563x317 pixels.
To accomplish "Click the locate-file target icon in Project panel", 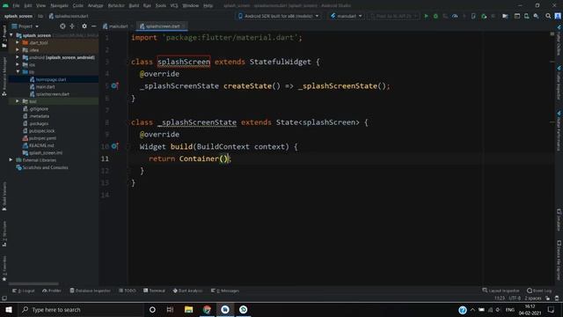I will [62, 26].
